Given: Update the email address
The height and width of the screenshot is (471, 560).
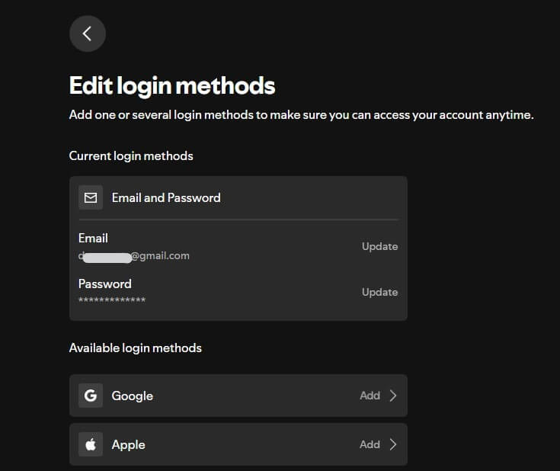Looking at the screenshot, I should coord(379,246).
